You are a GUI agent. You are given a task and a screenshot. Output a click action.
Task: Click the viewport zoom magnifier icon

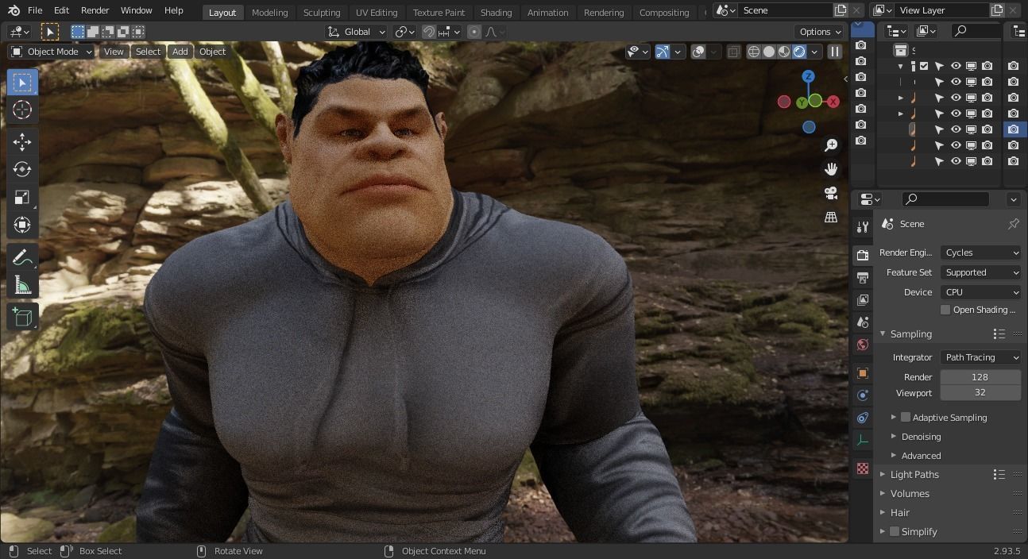coord(831,145)
